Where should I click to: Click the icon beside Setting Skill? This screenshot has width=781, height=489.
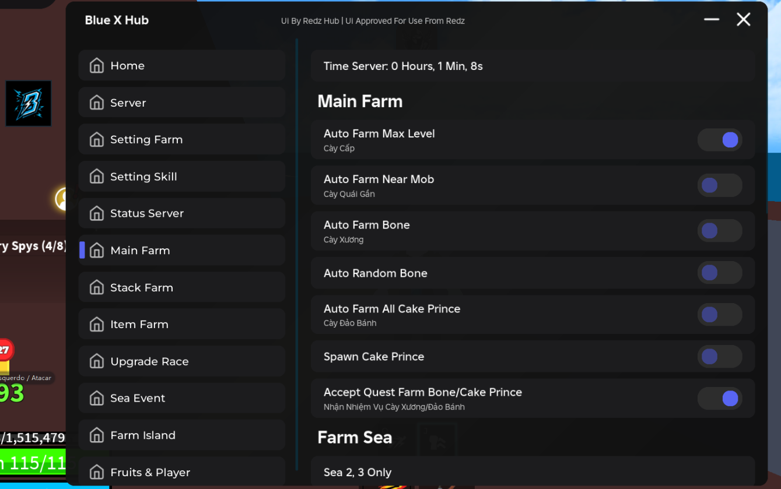click(97, 177)
